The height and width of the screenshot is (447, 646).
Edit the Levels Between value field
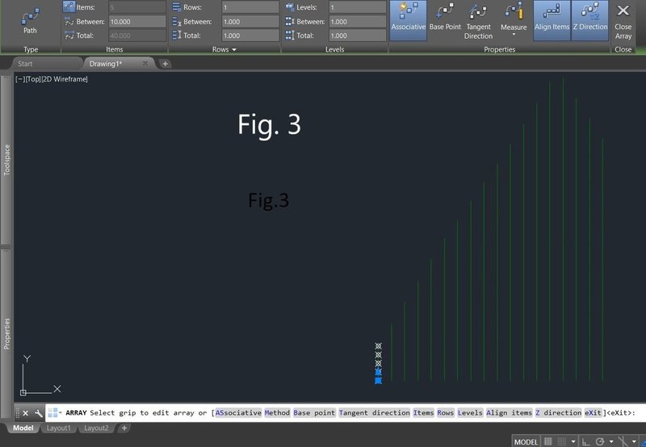coord(358,22)
